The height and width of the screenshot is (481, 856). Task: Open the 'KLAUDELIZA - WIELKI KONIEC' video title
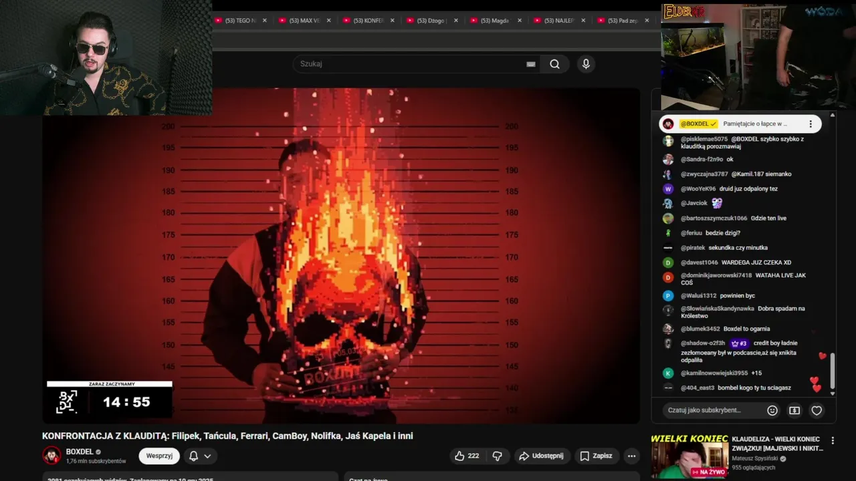pos(778,444)
